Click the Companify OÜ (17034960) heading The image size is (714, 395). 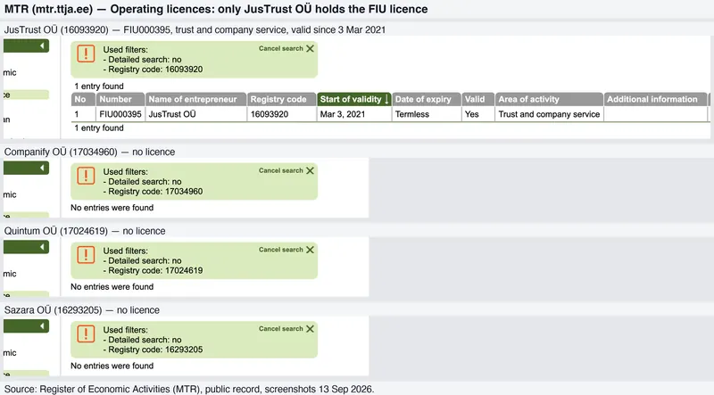(x=90, y=152)
